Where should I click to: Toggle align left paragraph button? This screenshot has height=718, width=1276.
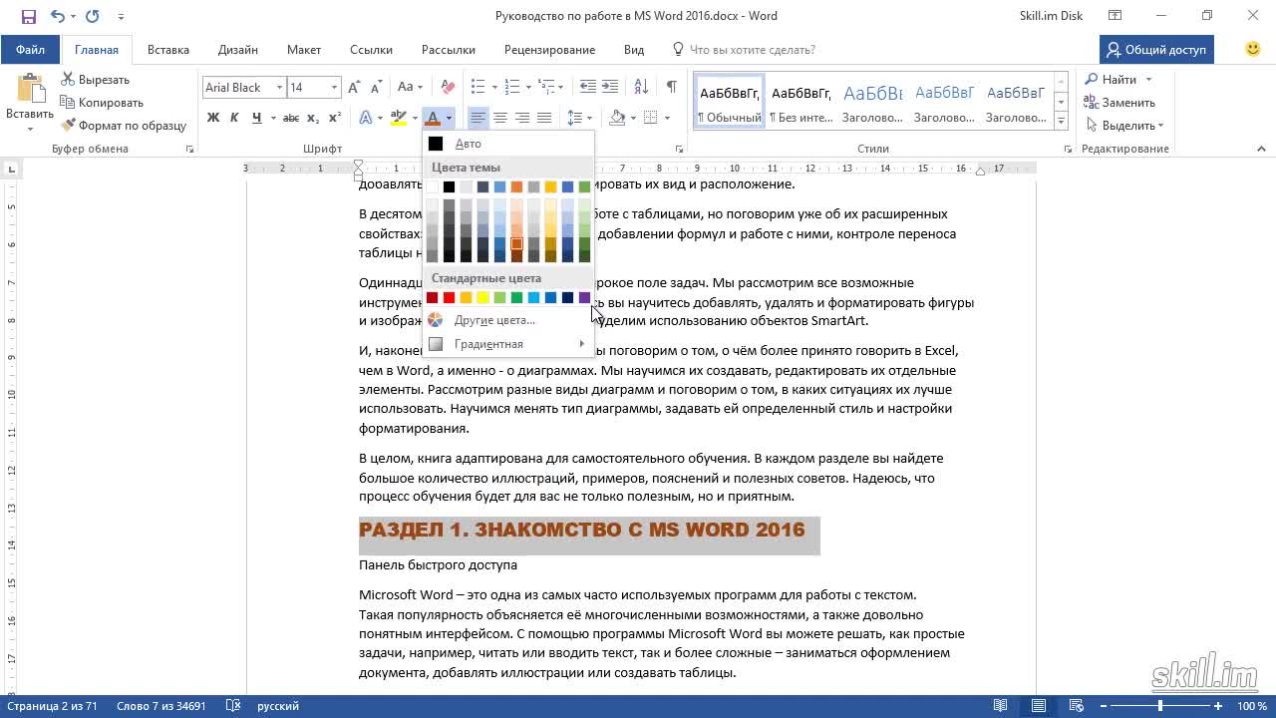pos(478,118)
